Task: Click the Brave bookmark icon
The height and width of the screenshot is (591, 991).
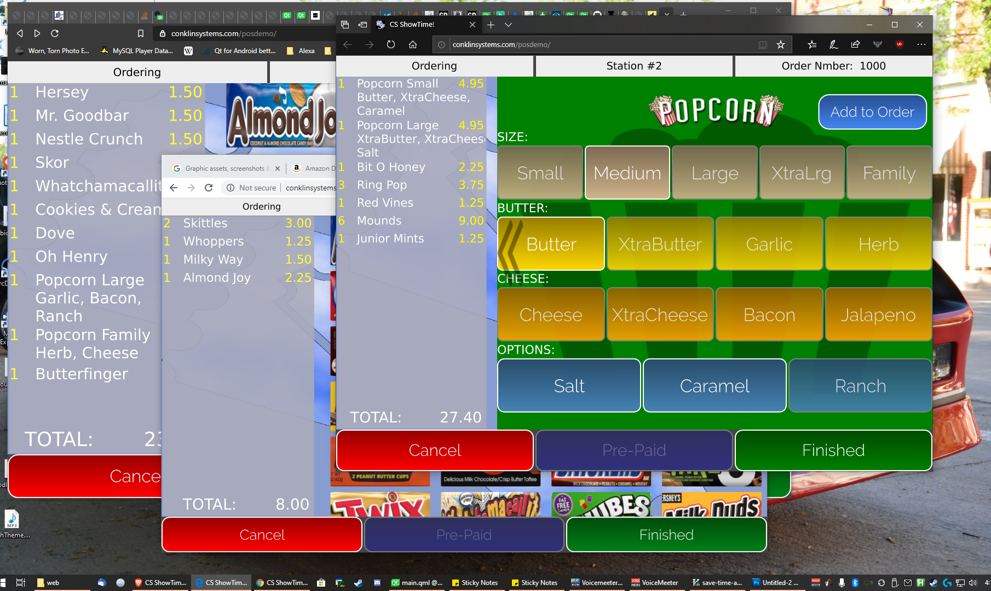Action: pos(141,33)
